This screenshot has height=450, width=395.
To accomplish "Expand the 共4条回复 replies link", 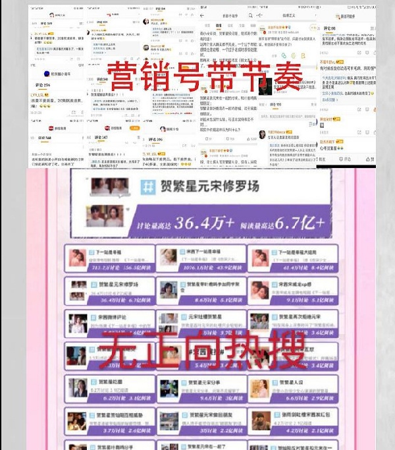I will pyautogui.click(x=330, y=99).
